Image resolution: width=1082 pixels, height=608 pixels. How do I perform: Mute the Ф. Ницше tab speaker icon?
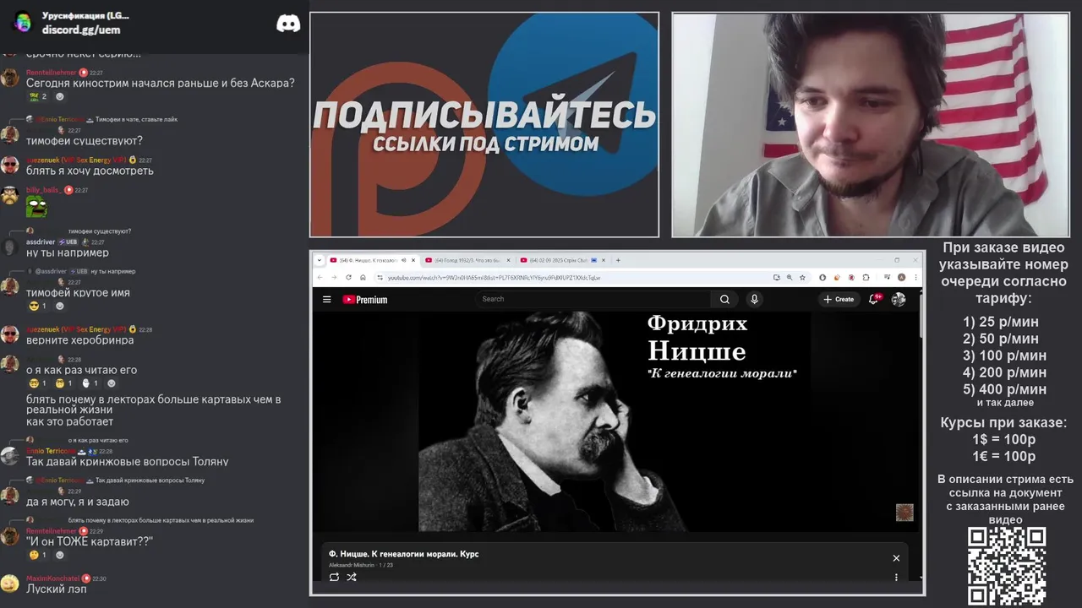point(404,260)
